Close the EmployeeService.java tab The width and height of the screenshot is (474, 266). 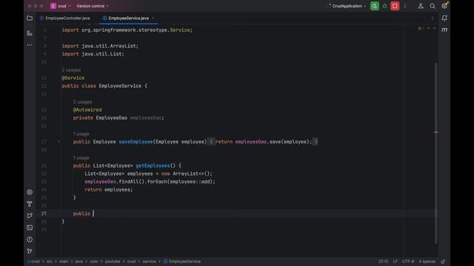[x=153, y=18]
